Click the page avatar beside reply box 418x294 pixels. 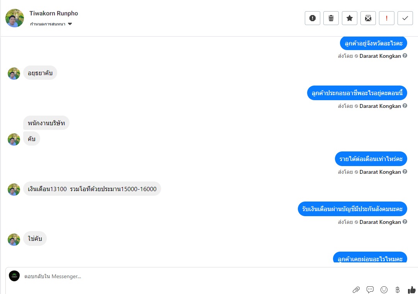(14, 276)
